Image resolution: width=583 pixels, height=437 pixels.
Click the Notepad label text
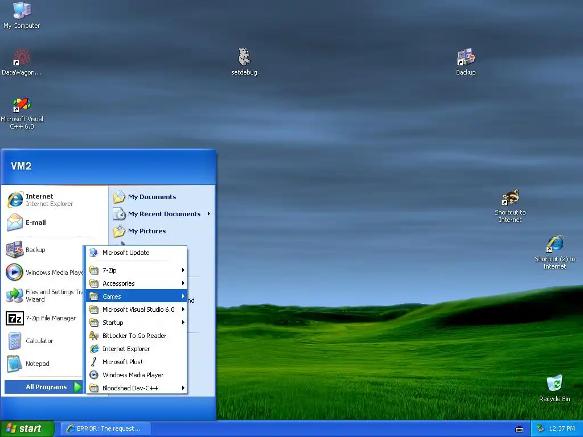[x=37, y=364]
